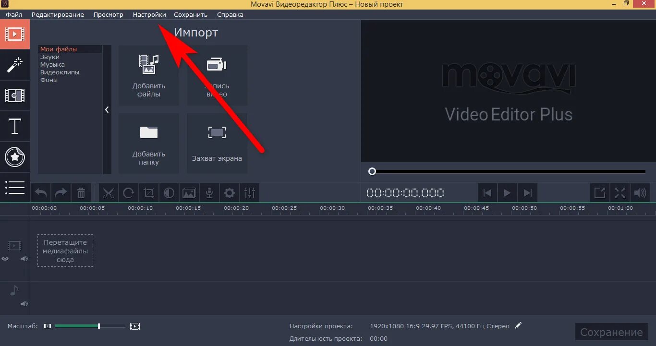Skip to previous frame button
656x346 pixels.
coord(487,193)
